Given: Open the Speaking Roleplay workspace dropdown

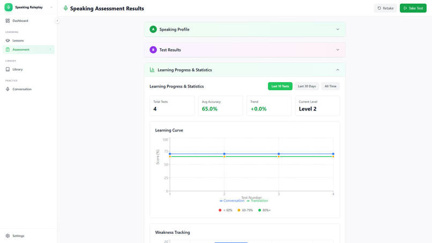Looking at the screenshot, I should pos(51,8).
